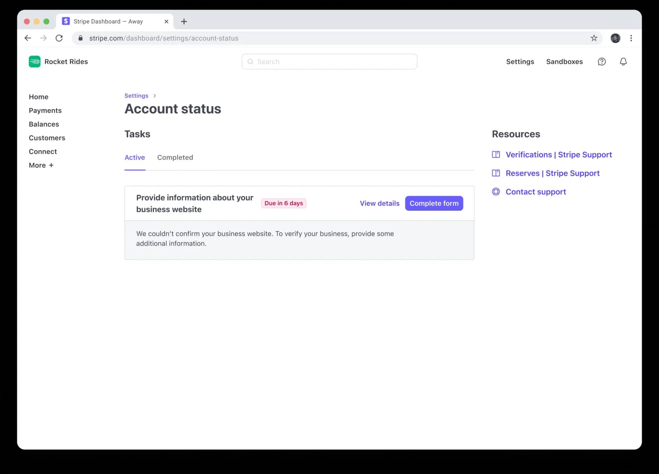659x474 pixels.
Task: Open Verifications Stripe Support resource
Action: pyautogui.click(x=559, y=155)
